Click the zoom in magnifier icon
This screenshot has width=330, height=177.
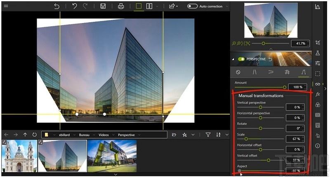[239, 44]
